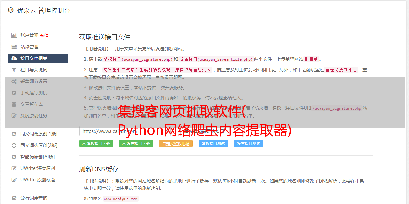Image resolution: width=409 pixels, height=204 pixels.
Task: Click the filter funnel icon for 栏目与关键词
Action: pyautogui.click(x=14, y=70)
